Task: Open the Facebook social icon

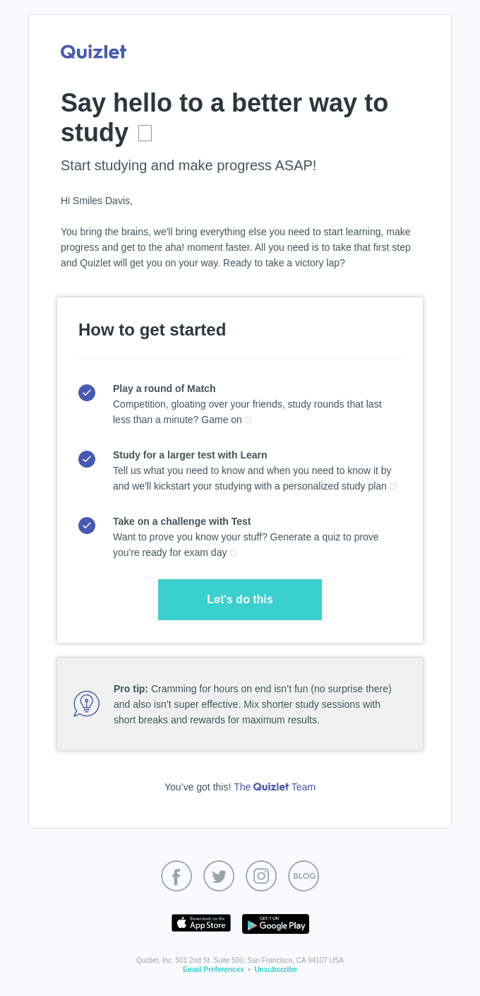Action: point(176,876)
